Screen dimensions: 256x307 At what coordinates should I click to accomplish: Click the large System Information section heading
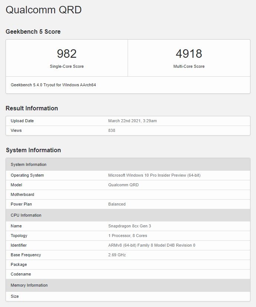(33, 150)
